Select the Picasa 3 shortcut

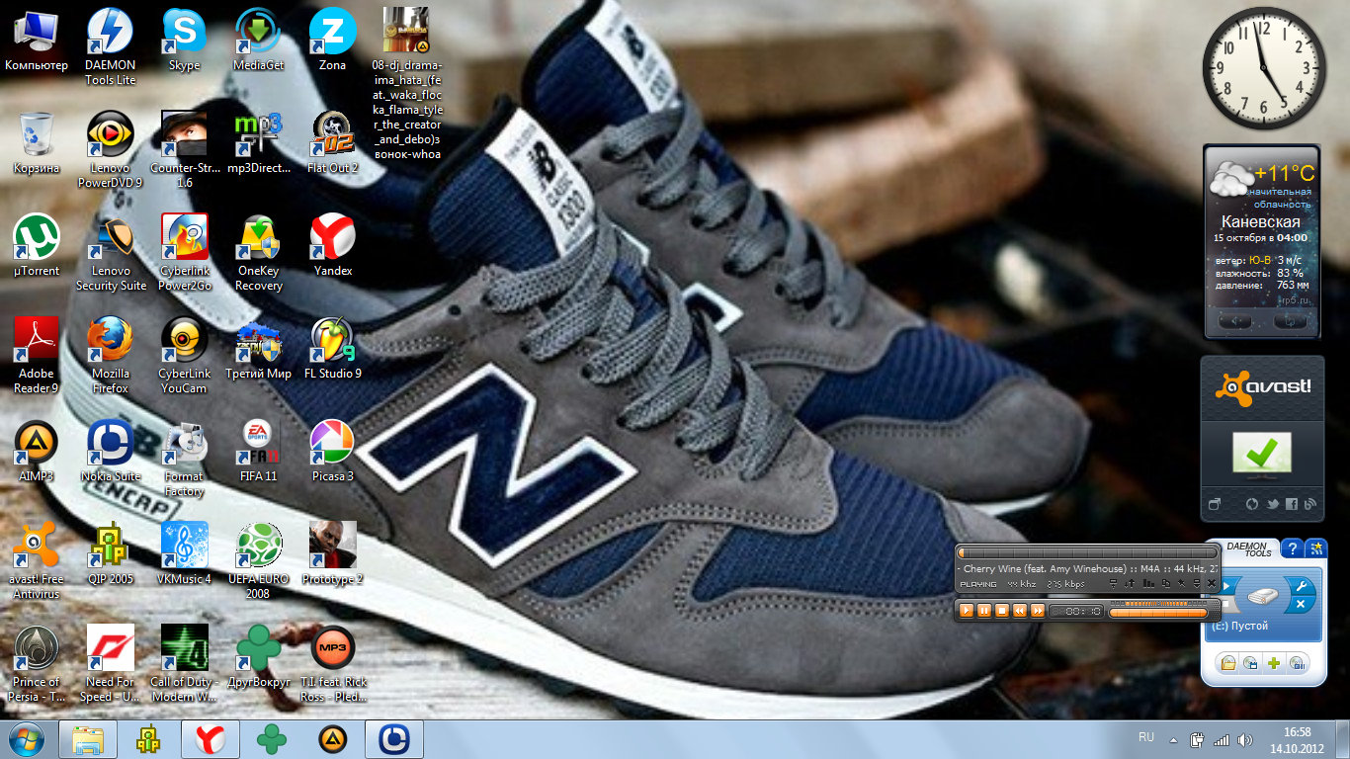(x=333, y=452)
